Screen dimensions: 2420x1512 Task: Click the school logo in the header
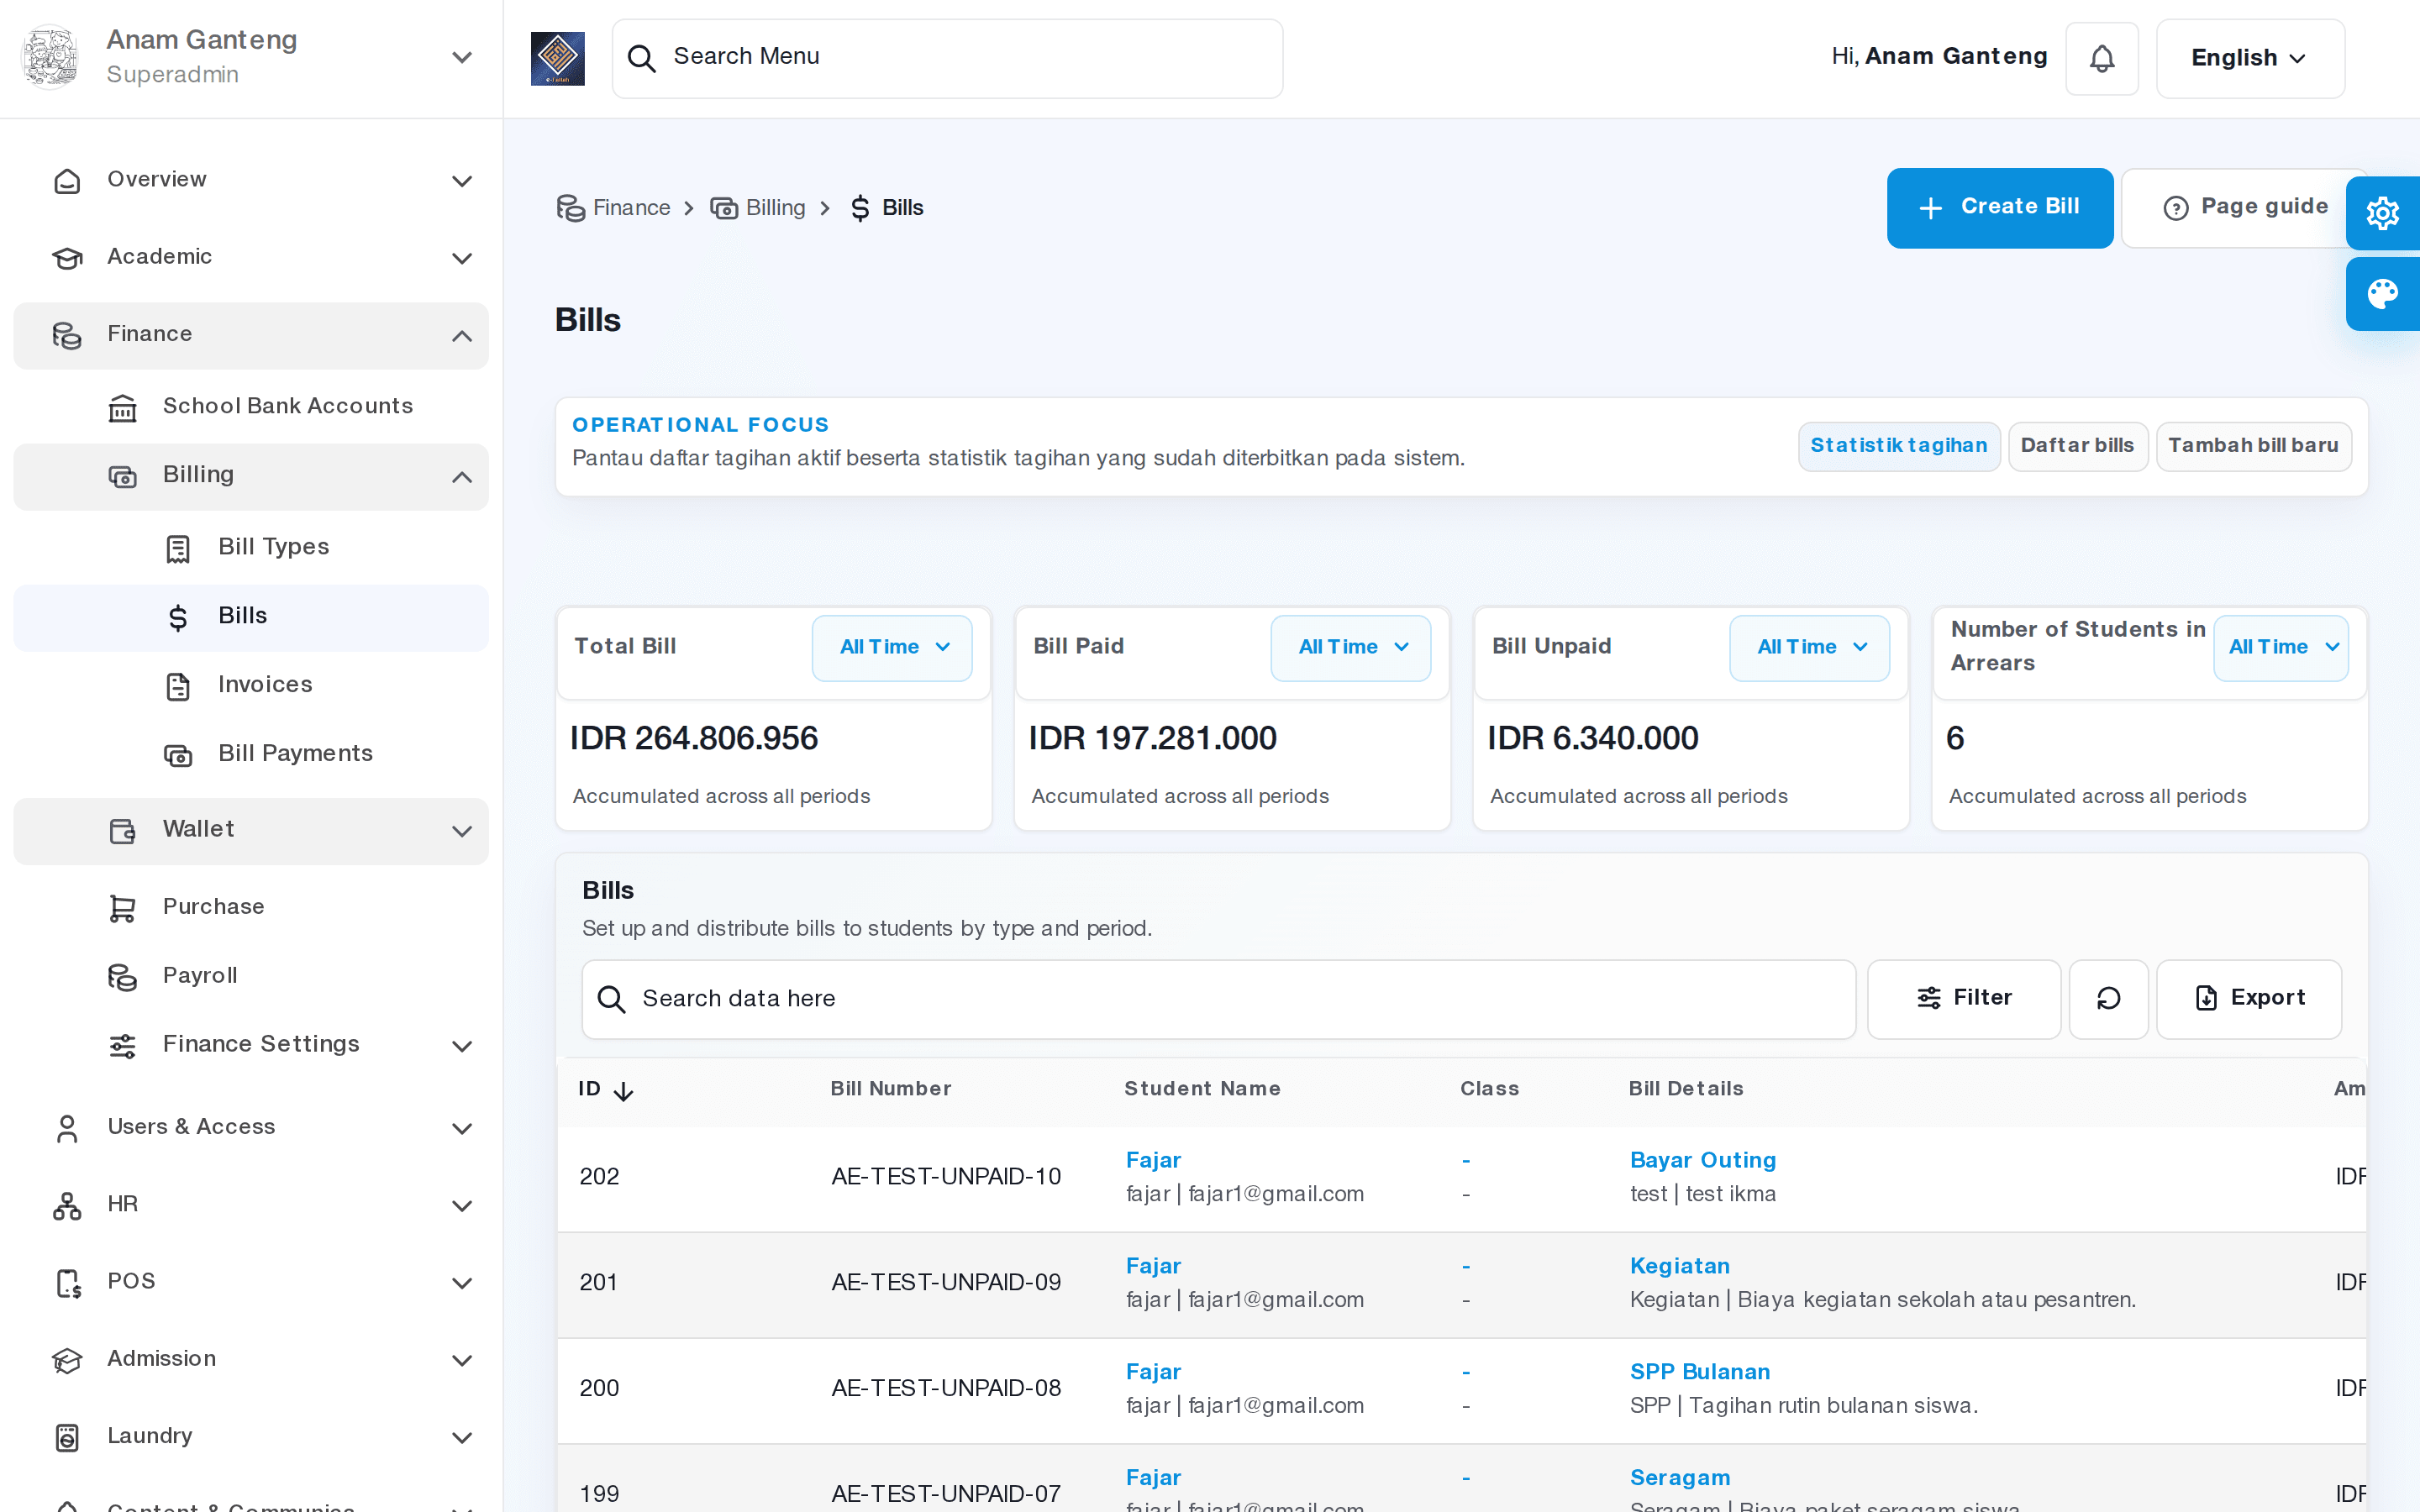[557, 58]
